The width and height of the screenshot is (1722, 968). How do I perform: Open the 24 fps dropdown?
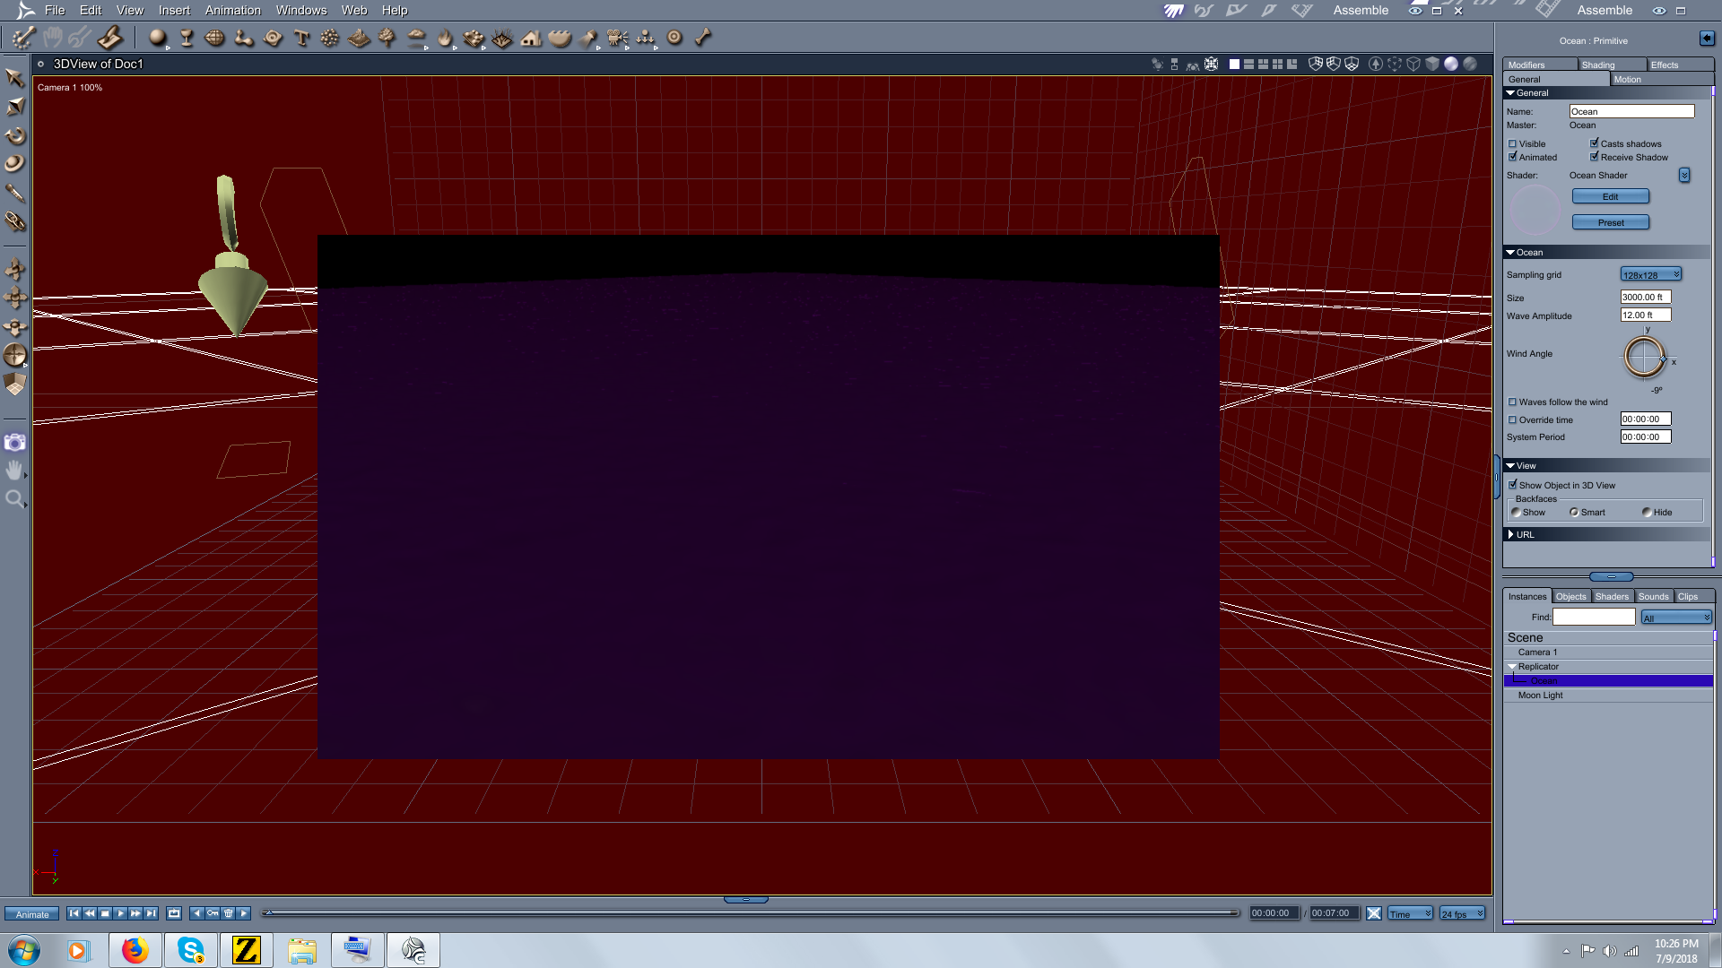point(1462,913)
